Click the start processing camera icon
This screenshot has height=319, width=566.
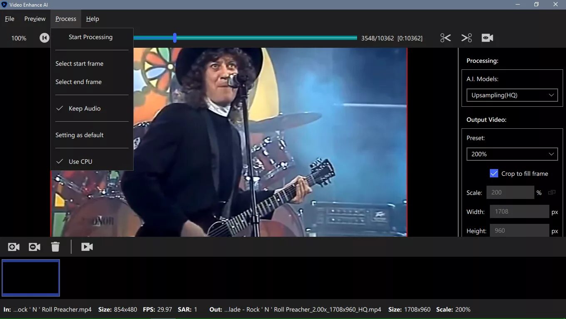click(x=87, y=247)
